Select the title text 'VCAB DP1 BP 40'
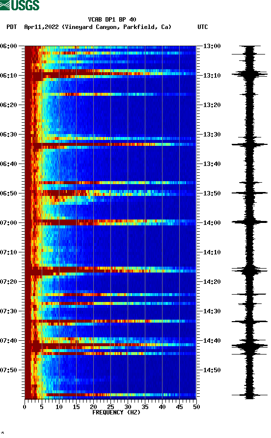Viewport: 271px width, 438px height. point(112,20)
